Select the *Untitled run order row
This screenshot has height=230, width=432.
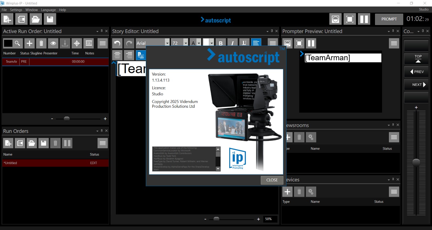coord(55,163)
